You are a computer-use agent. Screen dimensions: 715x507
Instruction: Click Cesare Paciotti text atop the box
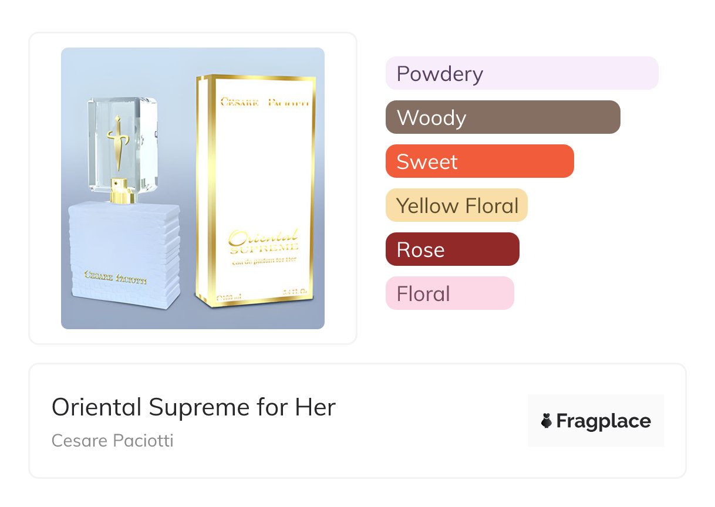(x=264, y=103)
